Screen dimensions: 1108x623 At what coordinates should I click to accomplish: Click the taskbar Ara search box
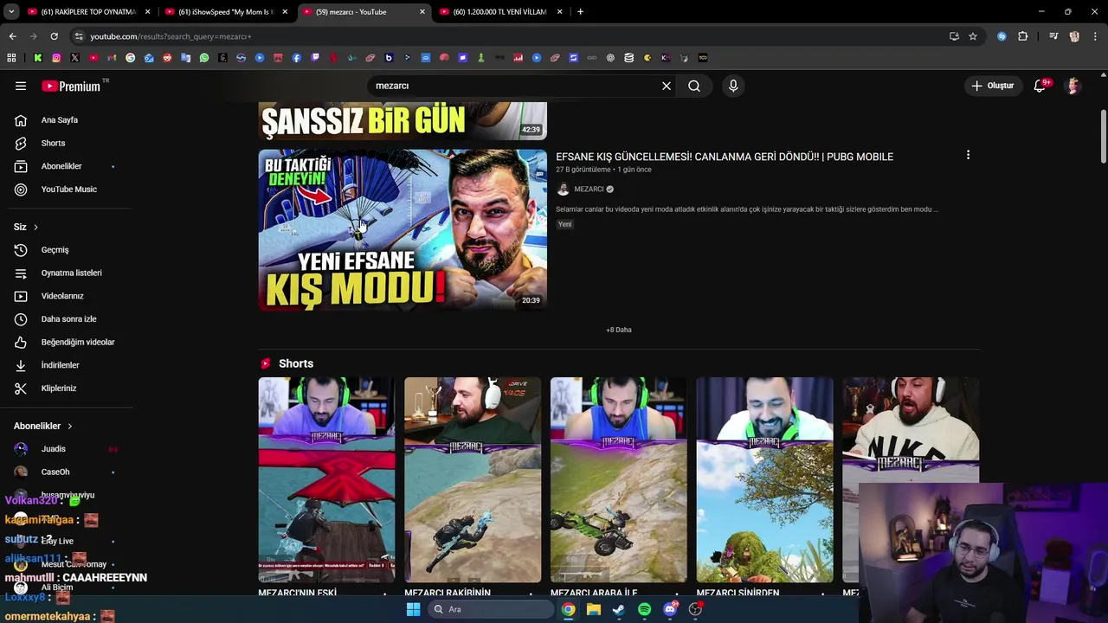pyautogui.click(x=490, y=609)
